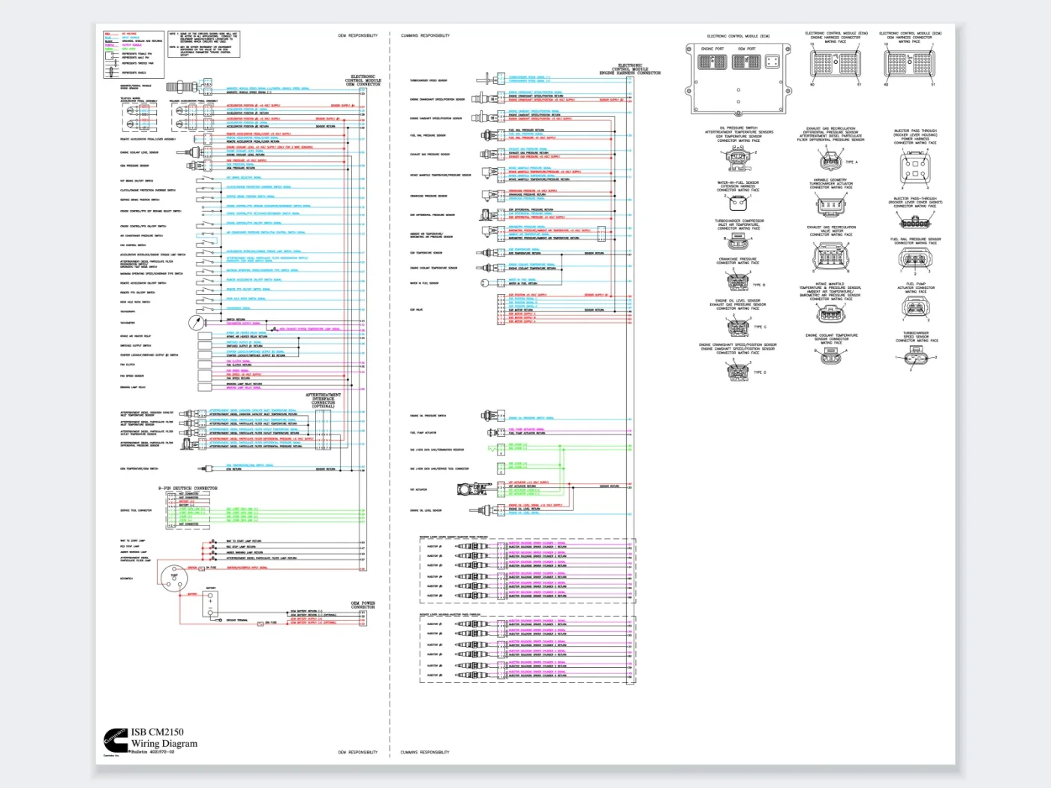Select the "Wiring Diagram" title text
The width and height of the screenshot is (1051, 788).
164,744
